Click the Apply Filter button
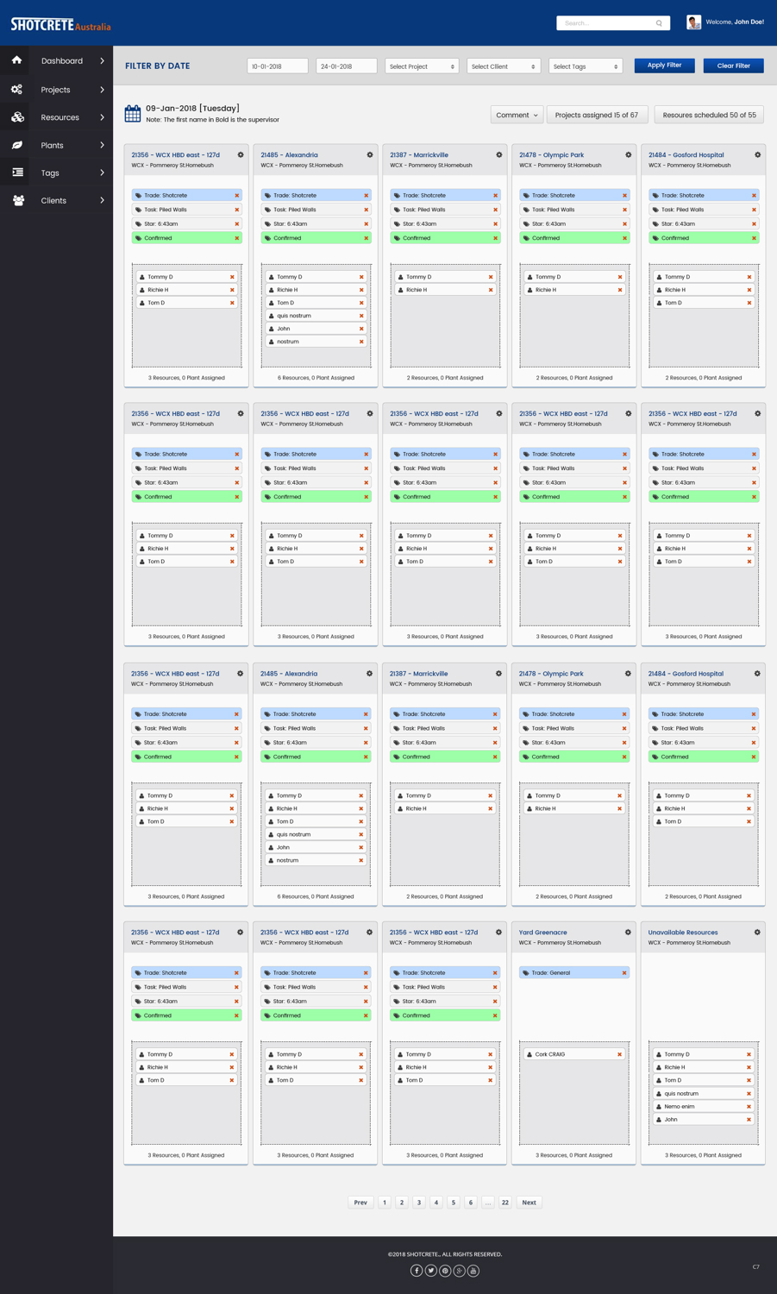 664,66
